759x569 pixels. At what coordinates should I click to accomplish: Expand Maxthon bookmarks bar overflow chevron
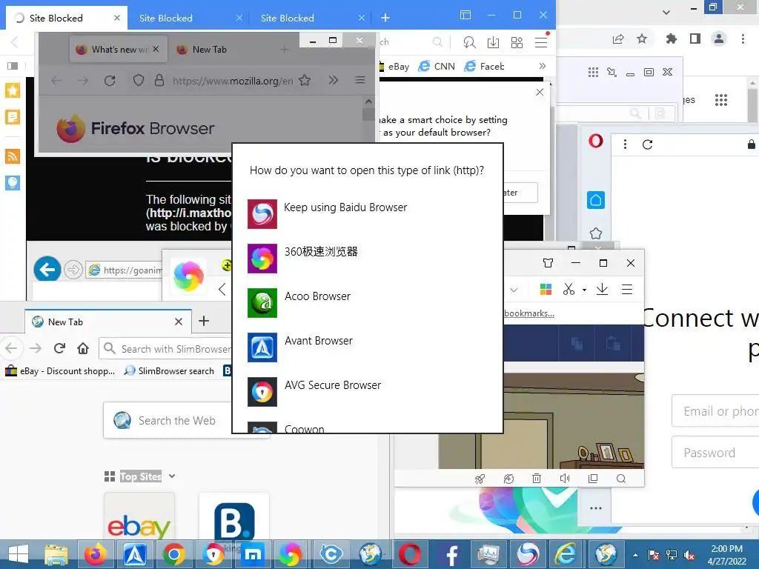pyautogui.click(x=542, y=66)
